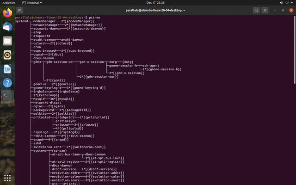Viewport: 296px width, 185px height.
Task: Close the terminal window
Action: coord(291,10)
